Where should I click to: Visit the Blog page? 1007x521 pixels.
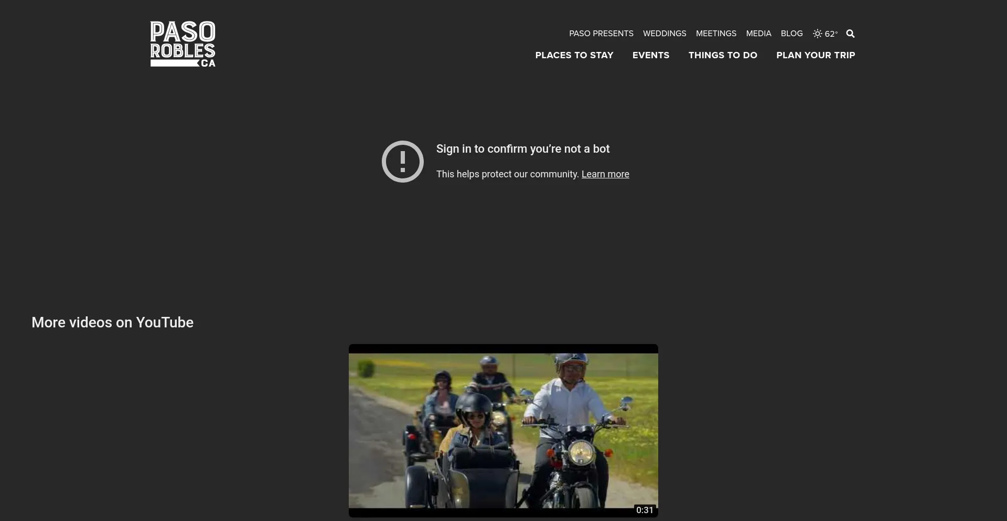(x=791, y=34)
